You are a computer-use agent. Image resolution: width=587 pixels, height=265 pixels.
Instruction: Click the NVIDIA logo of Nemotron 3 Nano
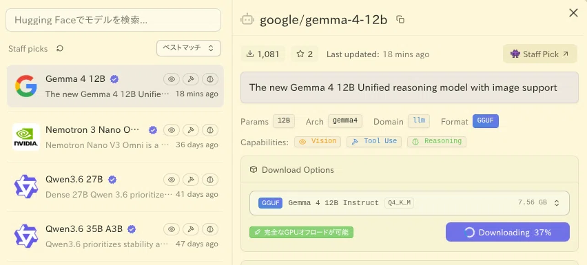pyautogui.click(x=25, y=137)
